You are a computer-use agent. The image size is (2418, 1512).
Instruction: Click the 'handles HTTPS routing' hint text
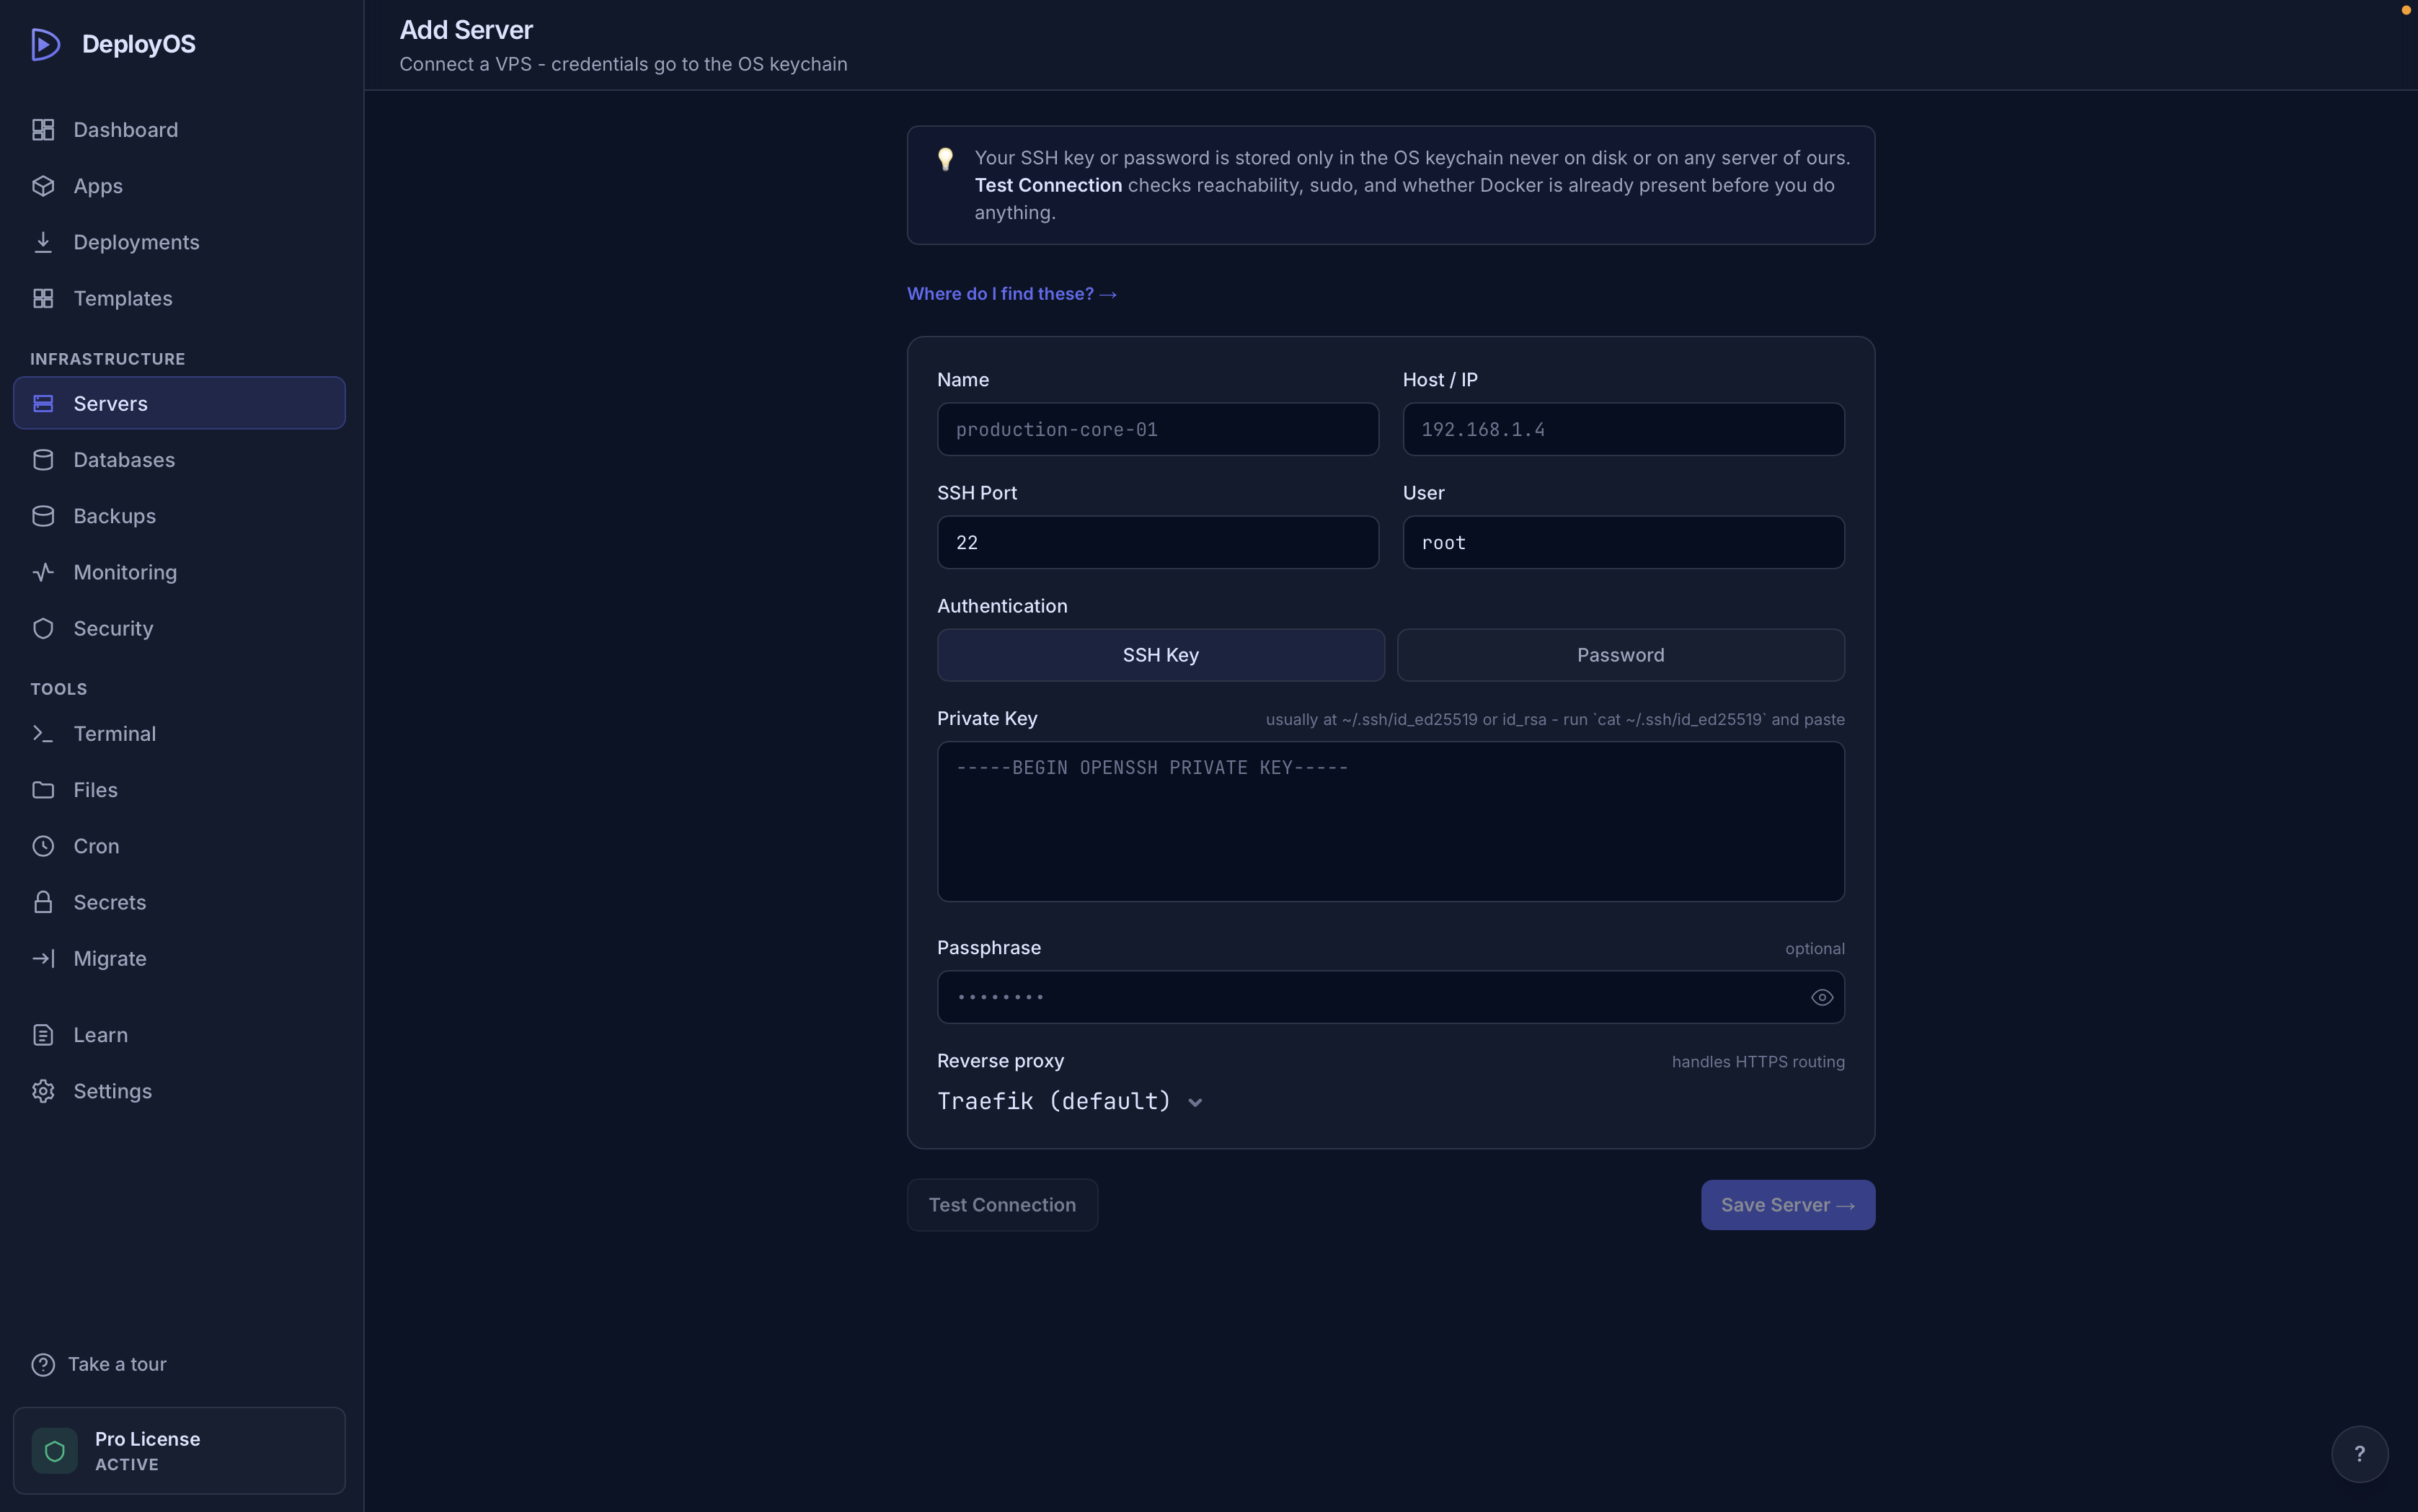(x=1758, y=1062)
